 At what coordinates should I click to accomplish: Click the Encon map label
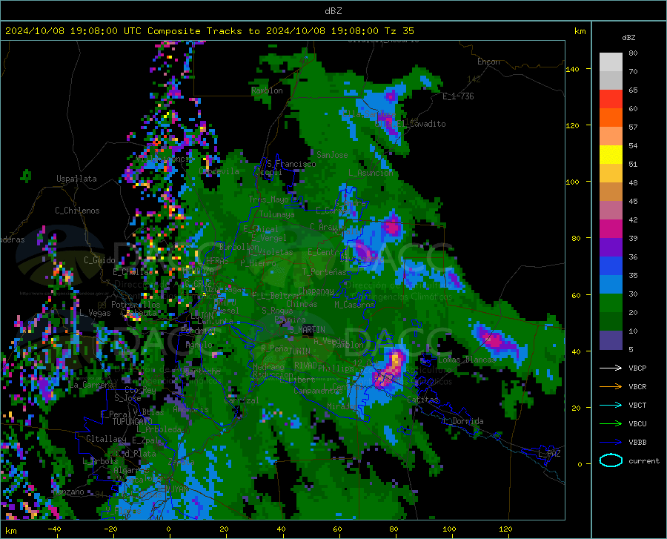488,62
